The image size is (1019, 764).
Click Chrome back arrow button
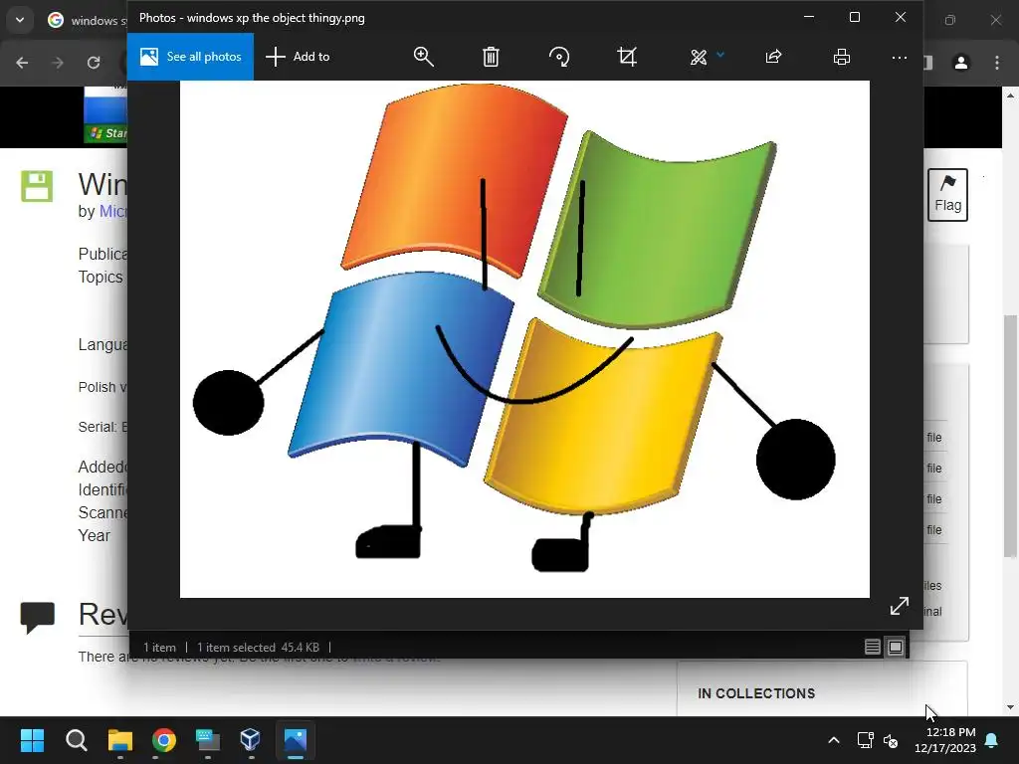(x=22, y=63)
